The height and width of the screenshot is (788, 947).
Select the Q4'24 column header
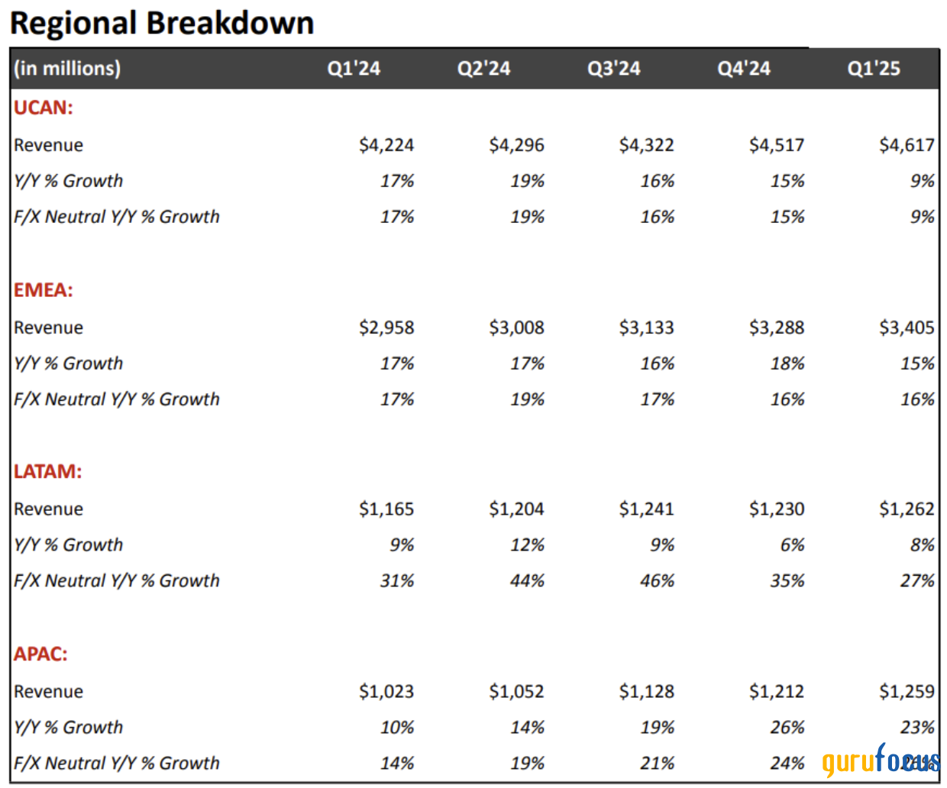[743, 69]
